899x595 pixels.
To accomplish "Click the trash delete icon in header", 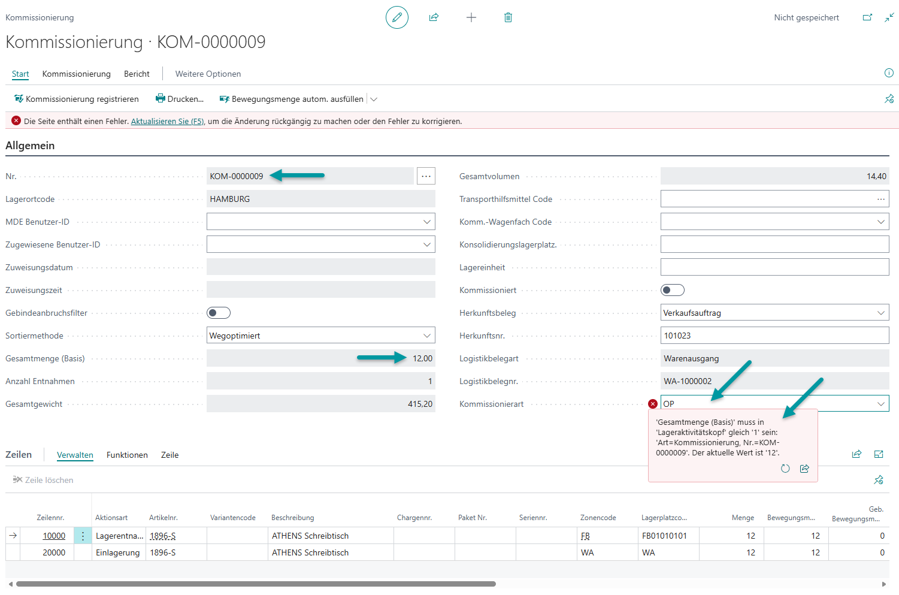I will pyautogui.click(x=508, y=17).
